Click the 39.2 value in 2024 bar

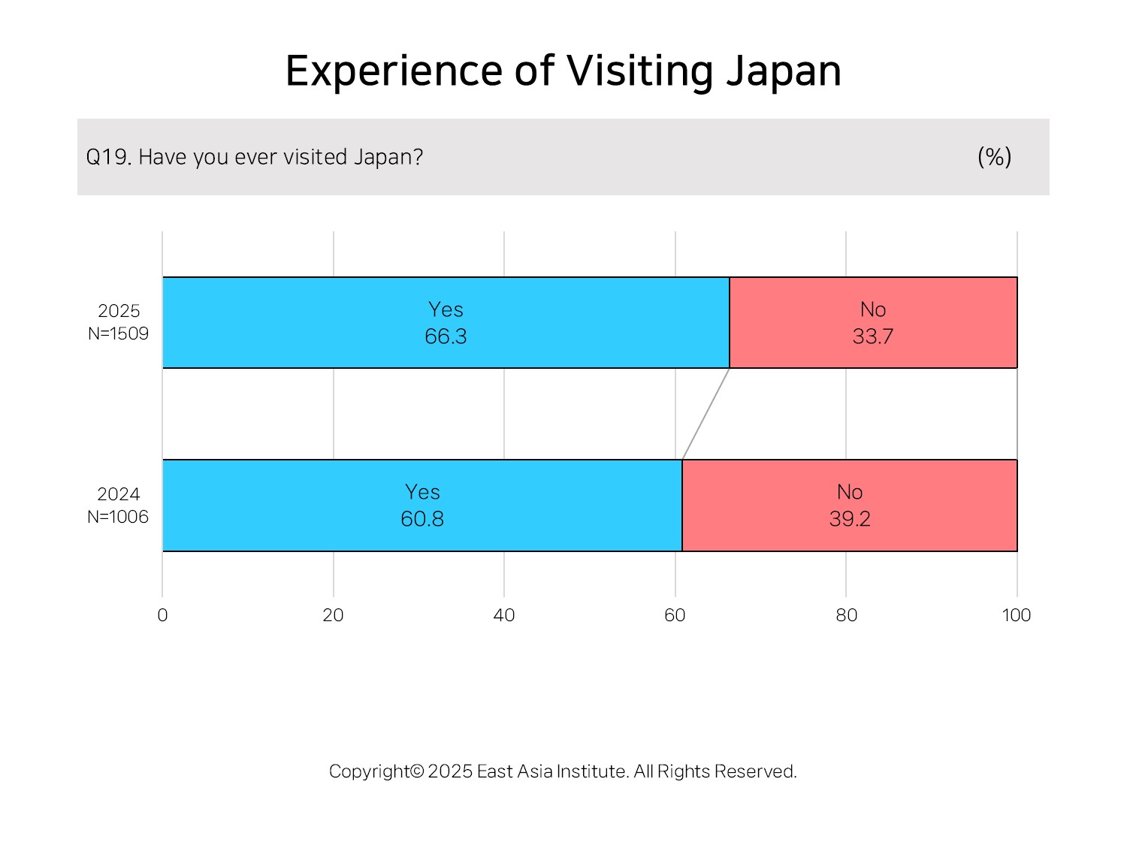(x=850, y=519)
